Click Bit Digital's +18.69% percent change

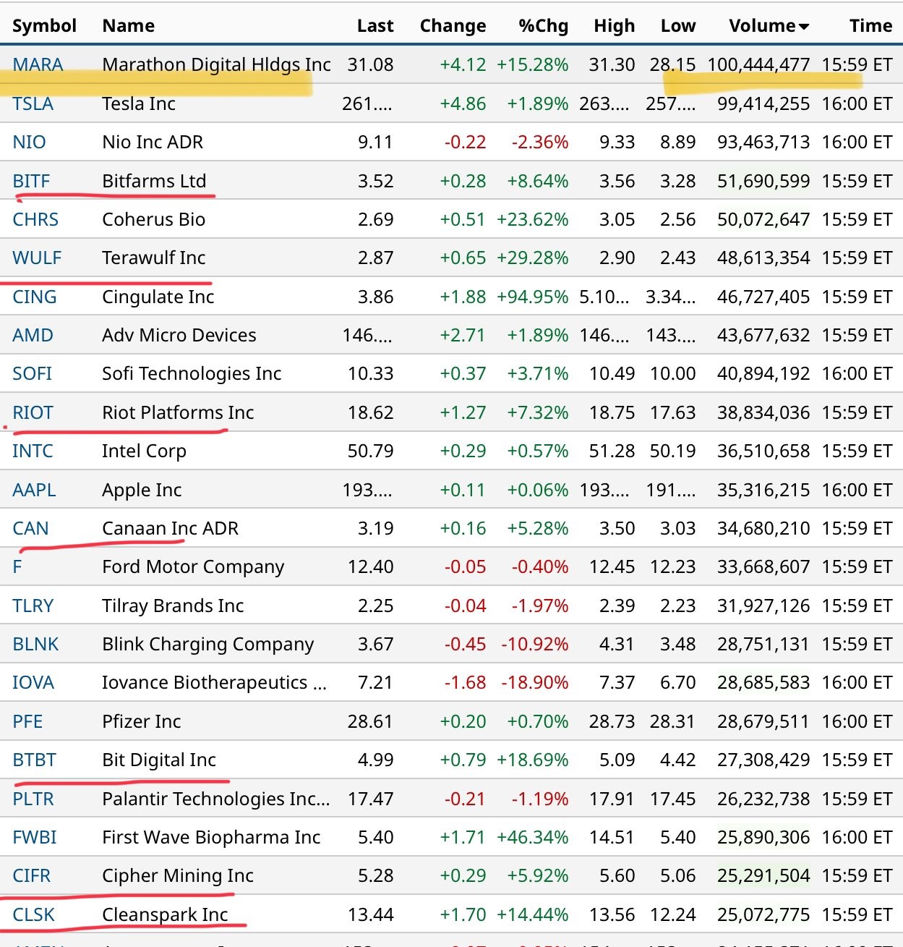pyautogui.click(x=533, y=760)
